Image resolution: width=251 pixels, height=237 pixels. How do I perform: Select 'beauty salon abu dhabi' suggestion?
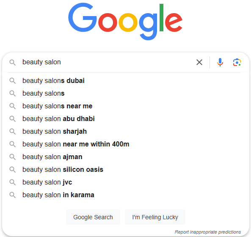[125, 119]
